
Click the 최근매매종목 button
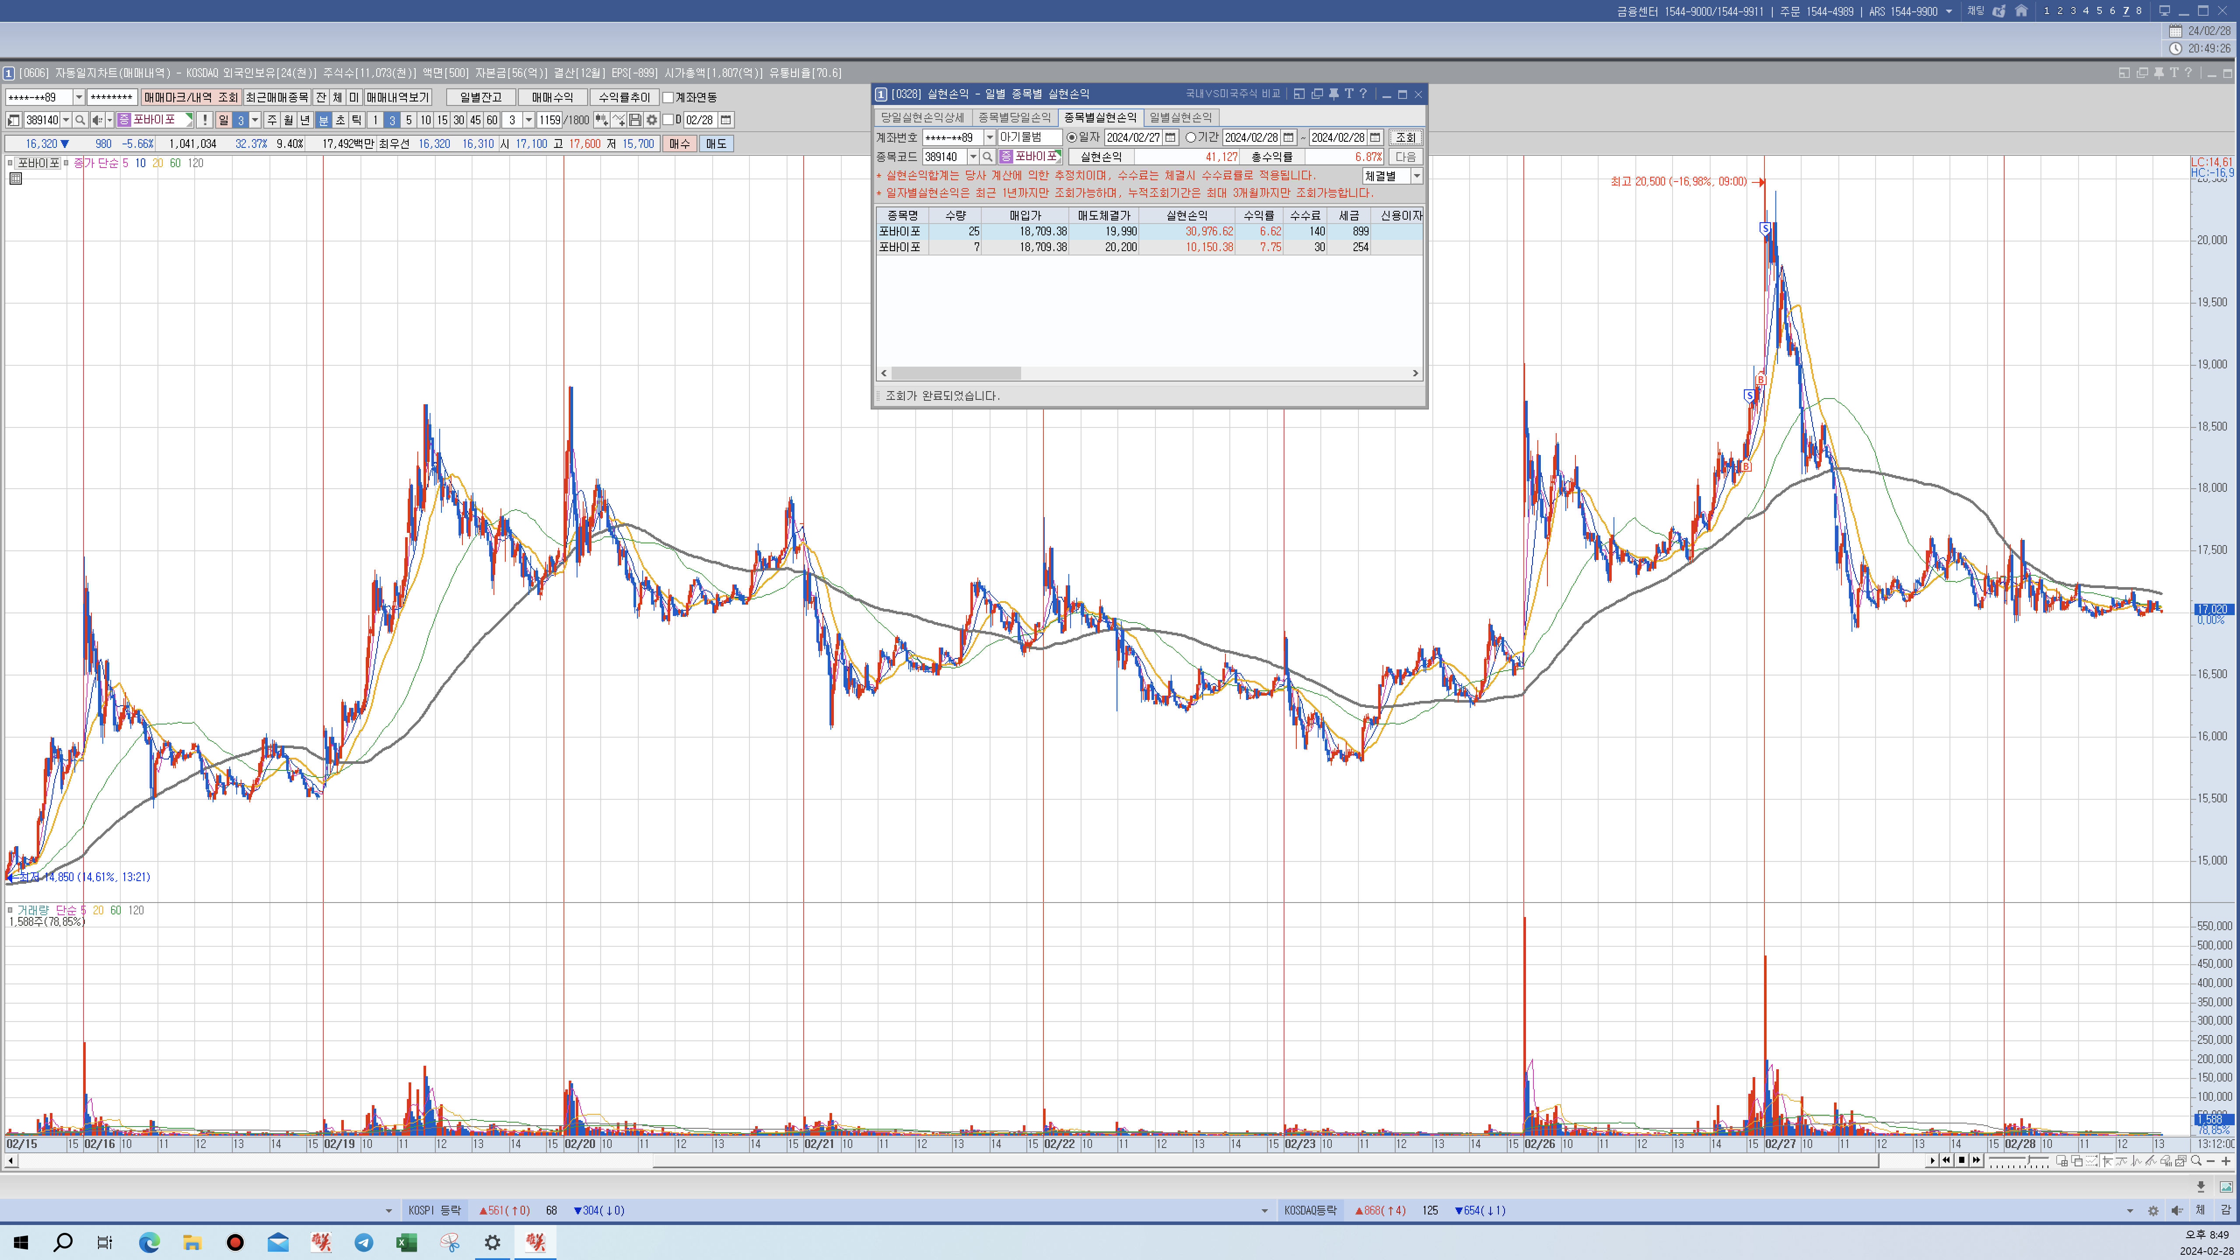277,98
